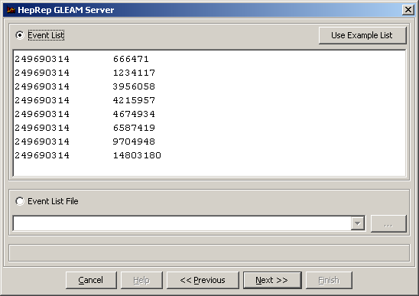Click the Help button

click(141, 280)
